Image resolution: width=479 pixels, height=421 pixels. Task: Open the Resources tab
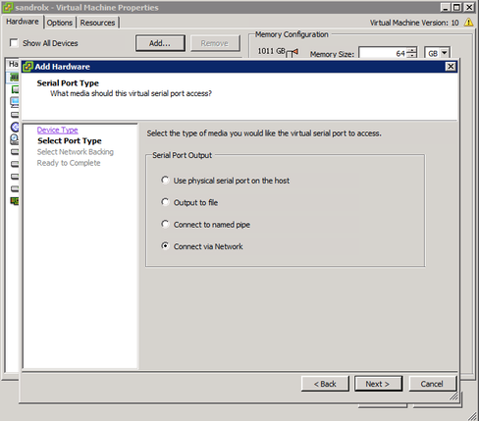(97, 23)
